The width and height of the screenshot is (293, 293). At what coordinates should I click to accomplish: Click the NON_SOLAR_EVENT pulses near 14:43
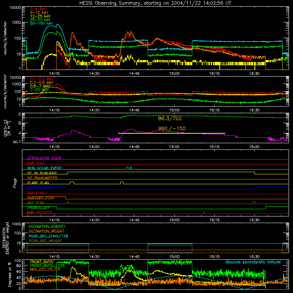click(x=129, y=168)
